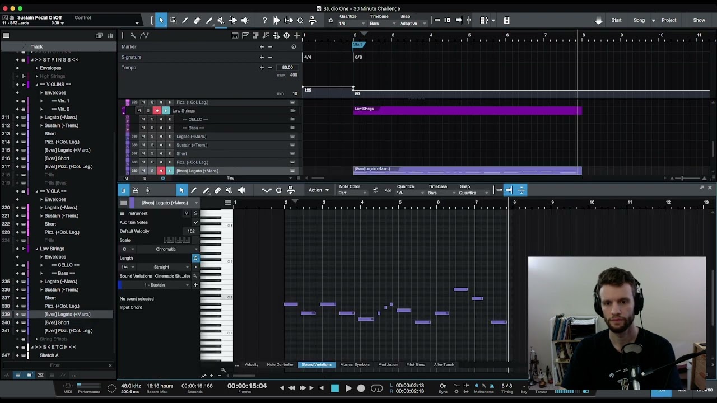Click the IQ button in the top toolbar
Viewport: 717px width, 403px height.
[330, 21]
